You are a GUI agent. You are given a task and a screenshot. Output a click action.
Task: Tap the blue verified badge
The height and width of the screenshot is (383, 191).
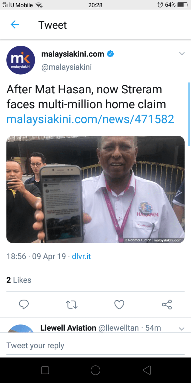click(110, 54)
